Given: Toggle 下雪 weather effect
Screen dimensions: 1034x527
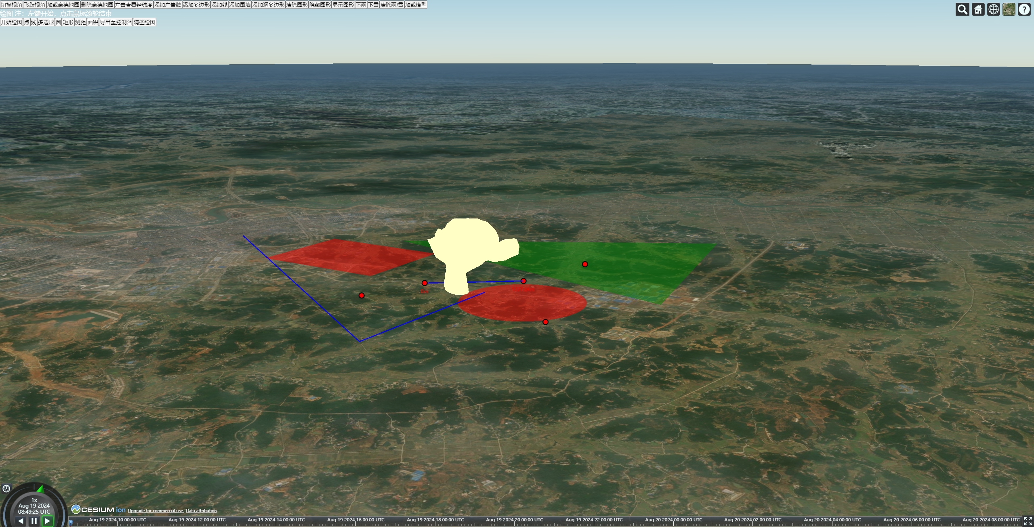Looking at the screenshot, I should 374,5.
